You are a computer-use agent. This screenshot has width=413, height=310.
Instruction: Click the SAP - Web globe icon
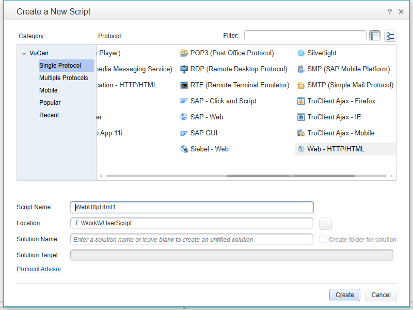[184, 117]
